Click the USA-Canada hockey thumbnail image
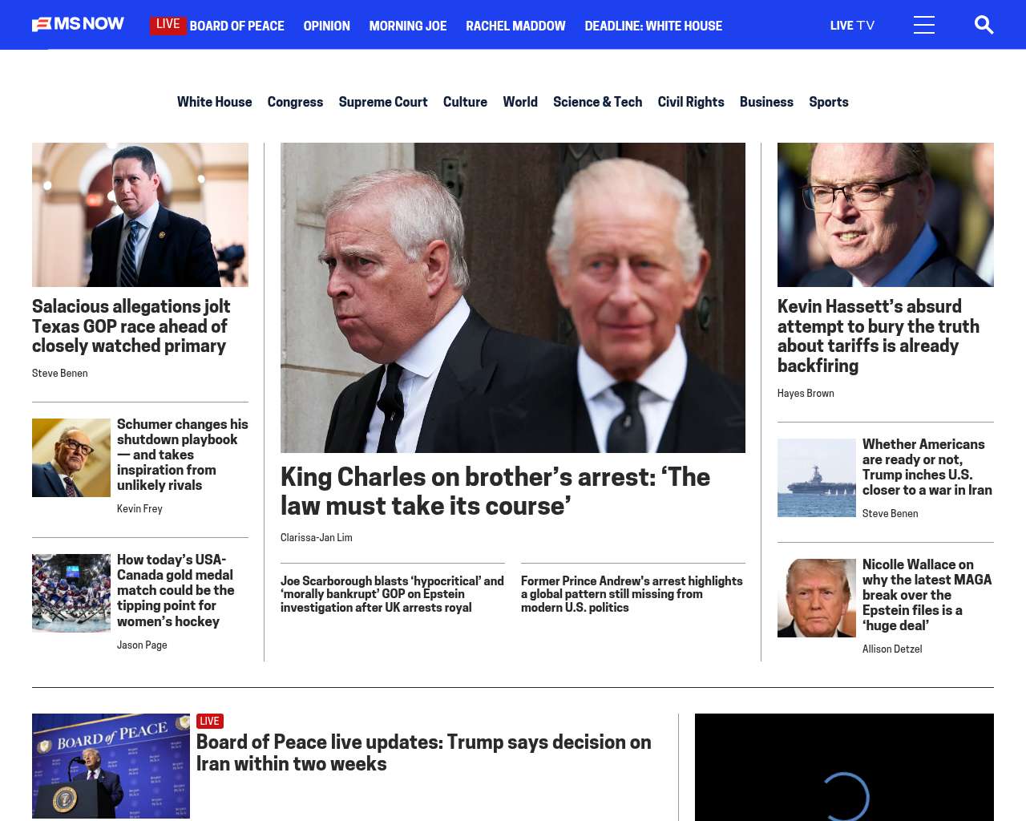 71,593
